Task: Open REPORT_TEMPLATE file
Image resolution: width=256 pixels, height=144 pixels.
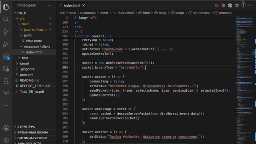Action: tap(34, 86)
